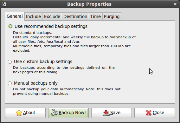This screenshot has height=123, width=180.
Task: Click the Close button at the bottom
Action: [x=155, y=113]
